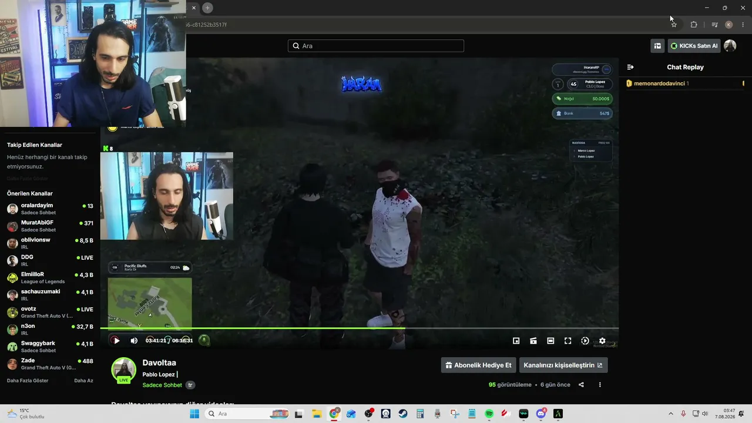The width and height of the screenshot is (752, 423).
Task: Open picture-in-picture mini player
Action: point(516,341)
